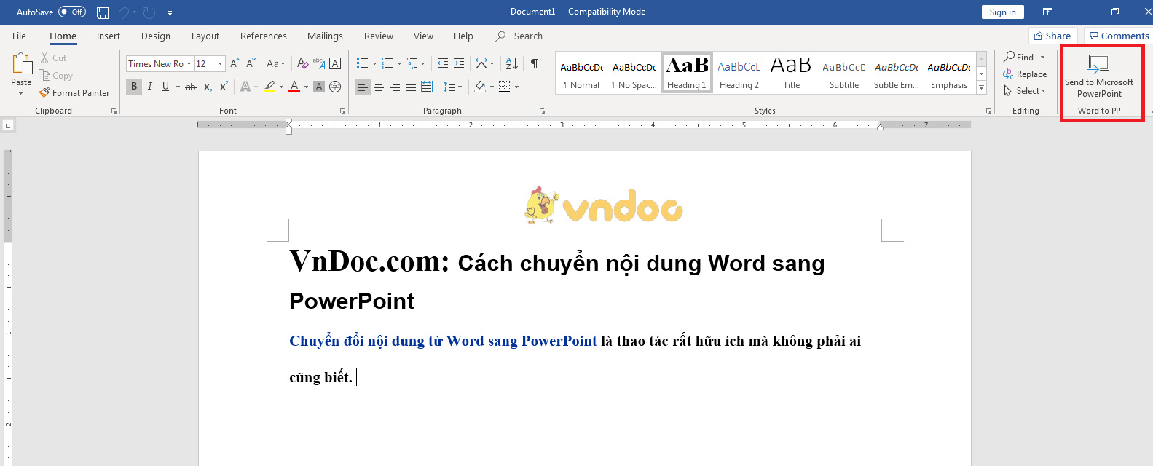
Task: Open the Font dialog launcher
Action: [x=342, y=111]
